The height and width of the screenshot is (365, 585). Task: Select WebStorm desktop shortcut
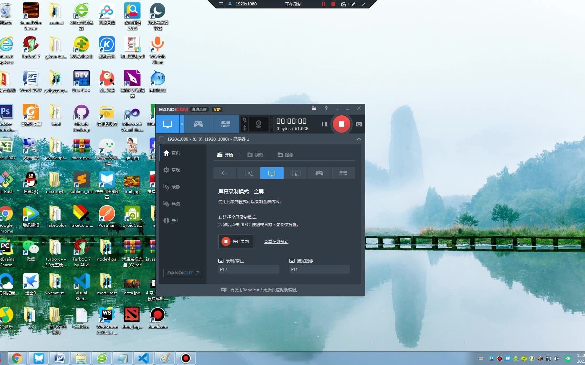tap(107, 321)
